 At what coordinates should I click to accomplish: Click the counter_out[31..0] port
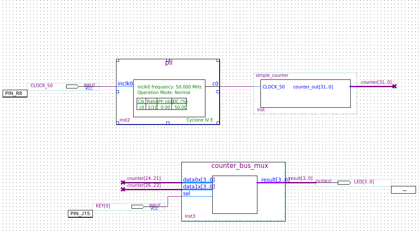313,87
